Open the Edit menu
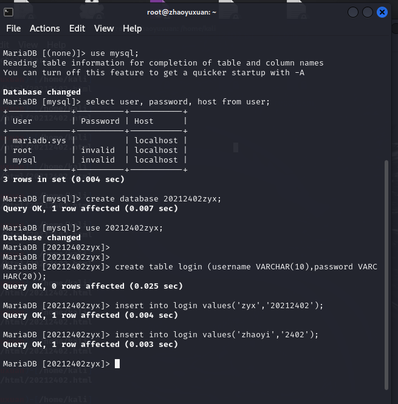 (x=77, y=29)
